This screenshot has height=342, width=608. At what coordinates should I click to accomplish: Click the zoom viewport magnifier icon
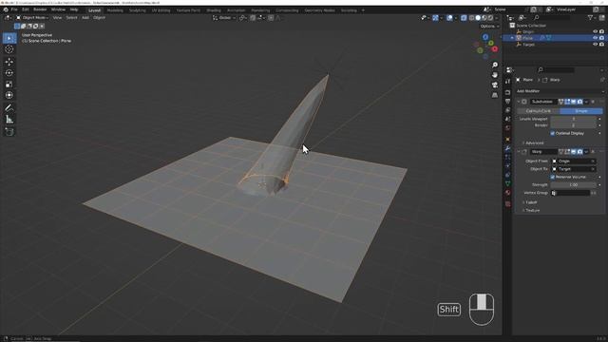point(495,66)
